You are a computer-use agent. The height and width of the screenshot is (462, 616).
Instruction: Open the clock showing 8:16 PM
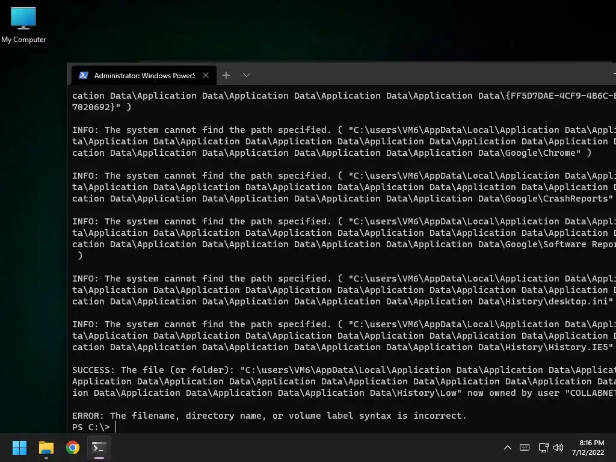click(x=588, y=448)
